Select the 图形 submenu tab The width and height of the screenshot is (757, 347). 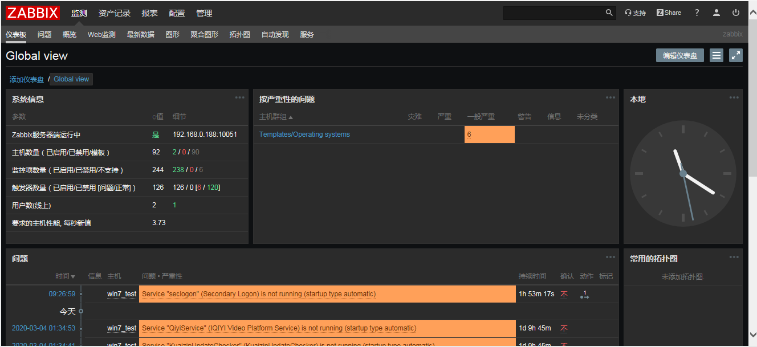pos(173,35)
